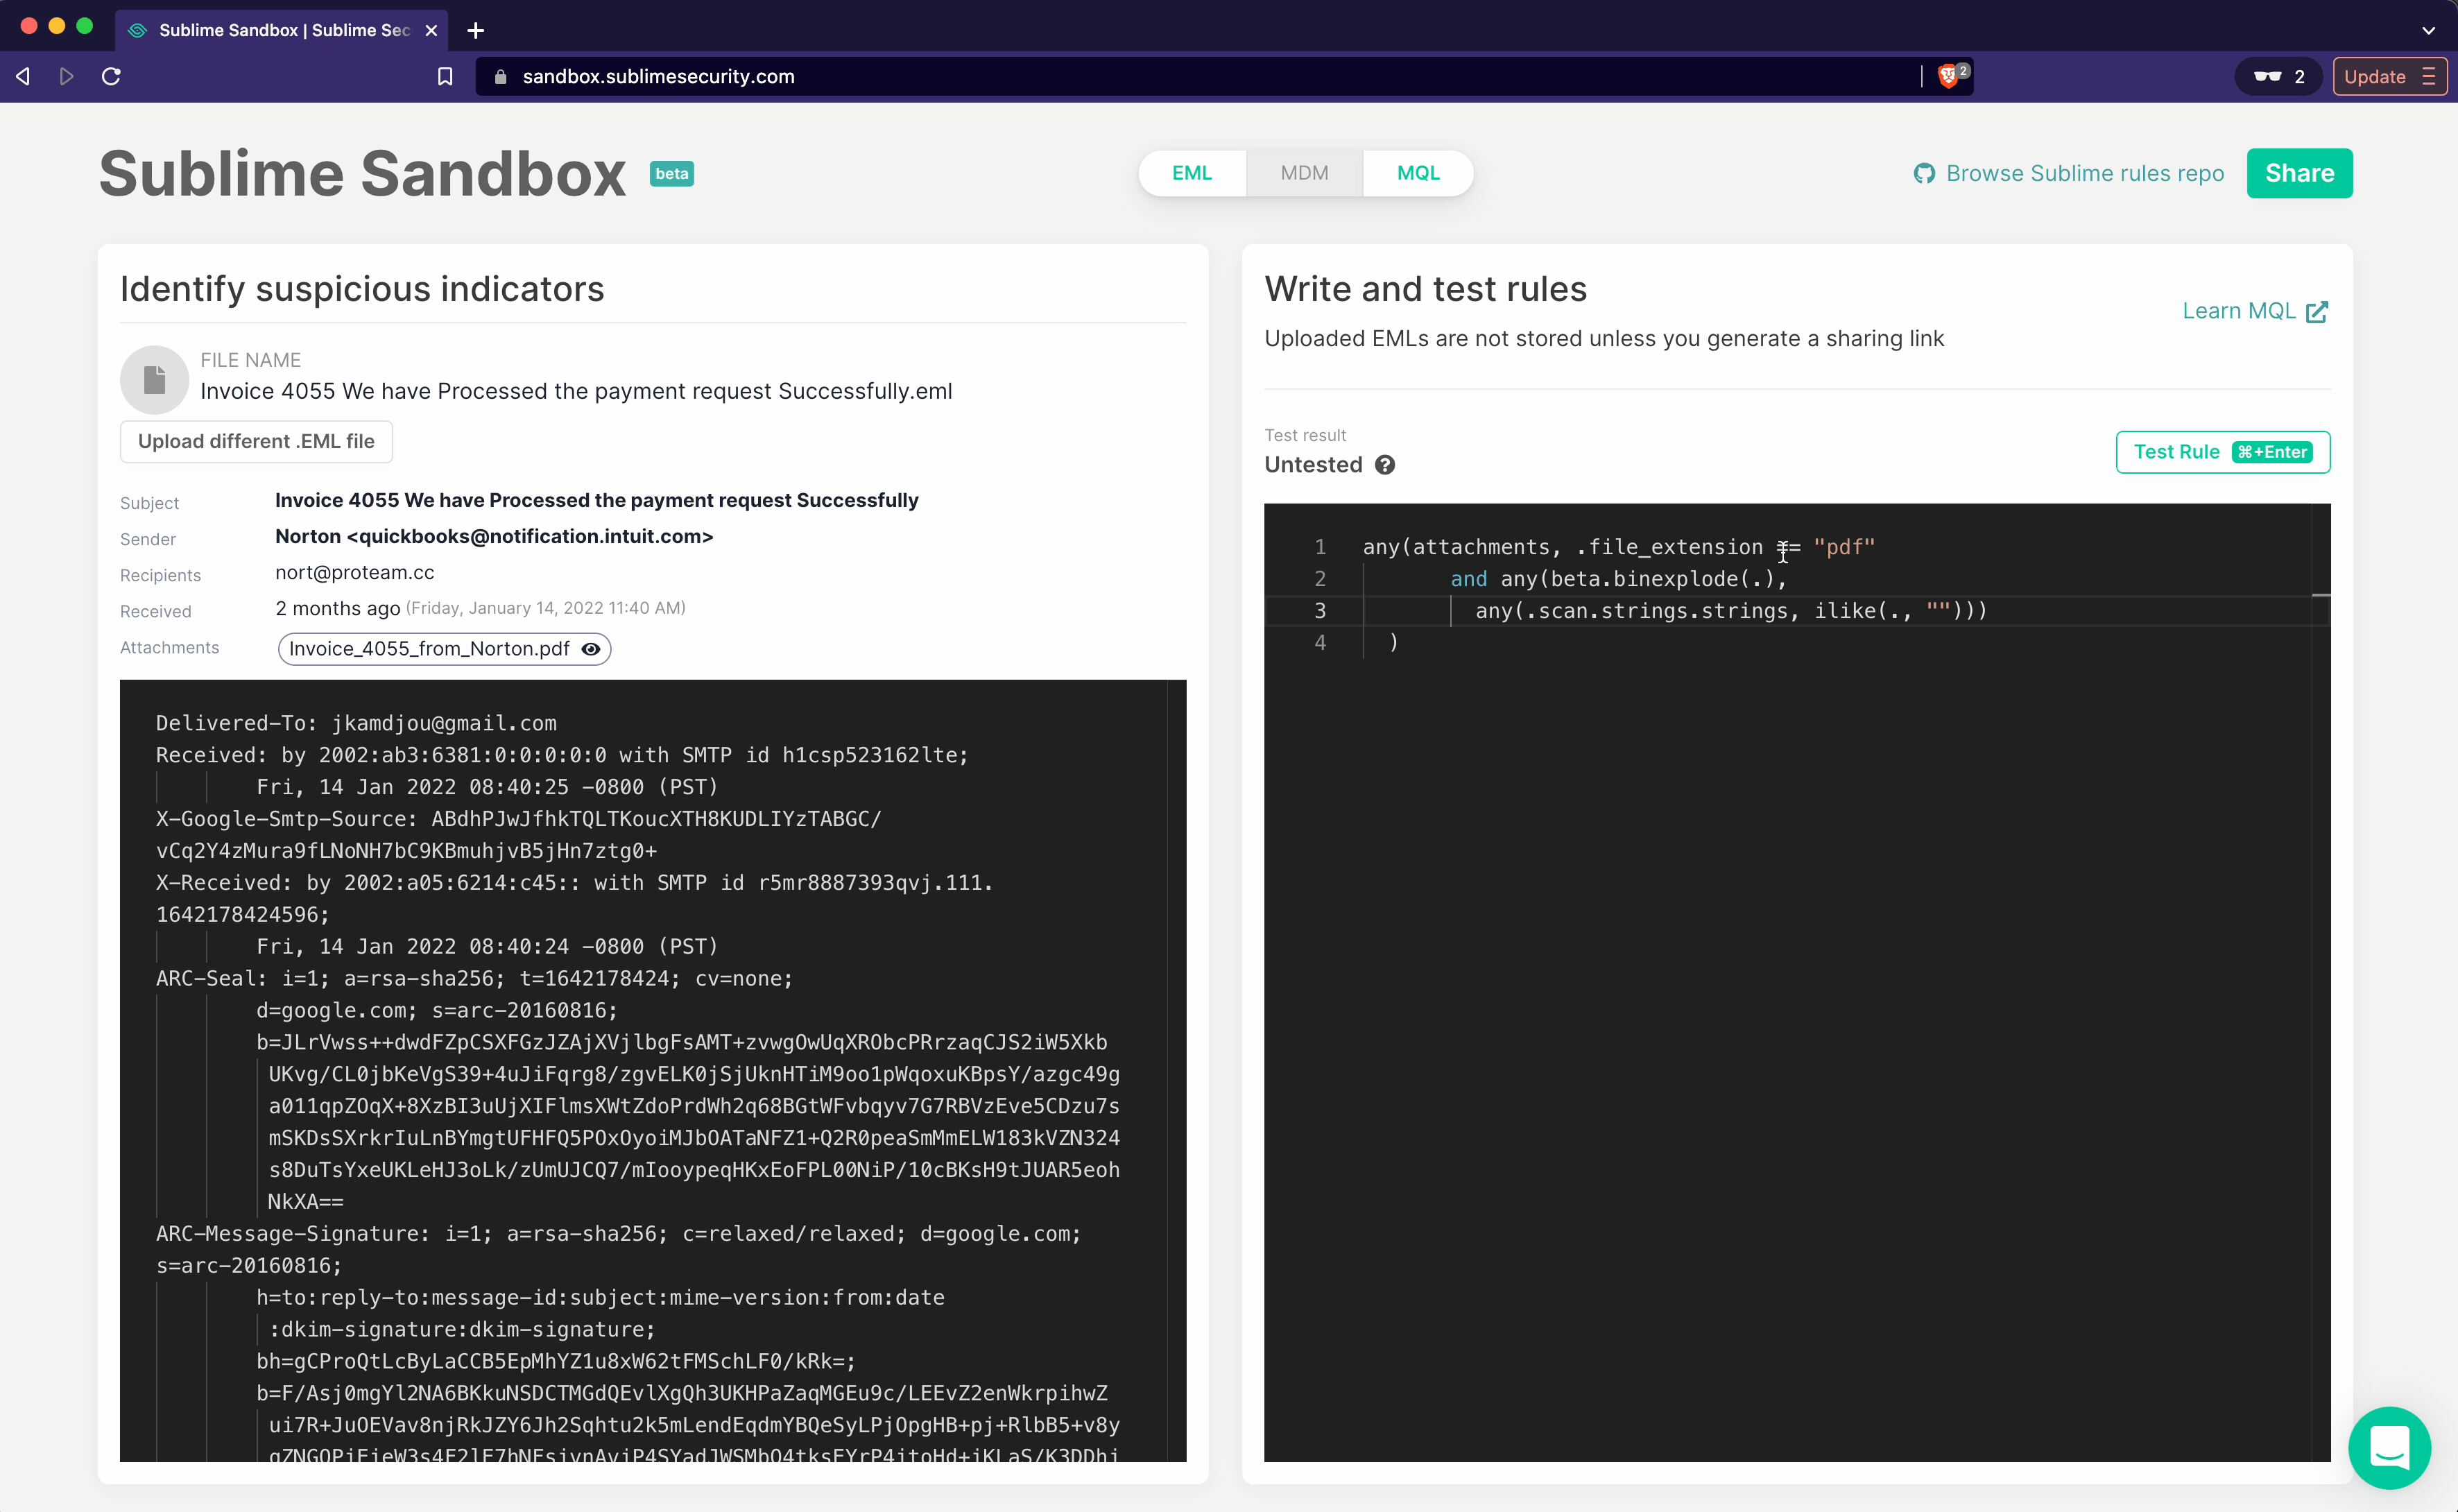Image resolution: width=2458 pixels, height=1512 pixels.
Task: Open the Update browser menu
Action: click(2389, 76)
